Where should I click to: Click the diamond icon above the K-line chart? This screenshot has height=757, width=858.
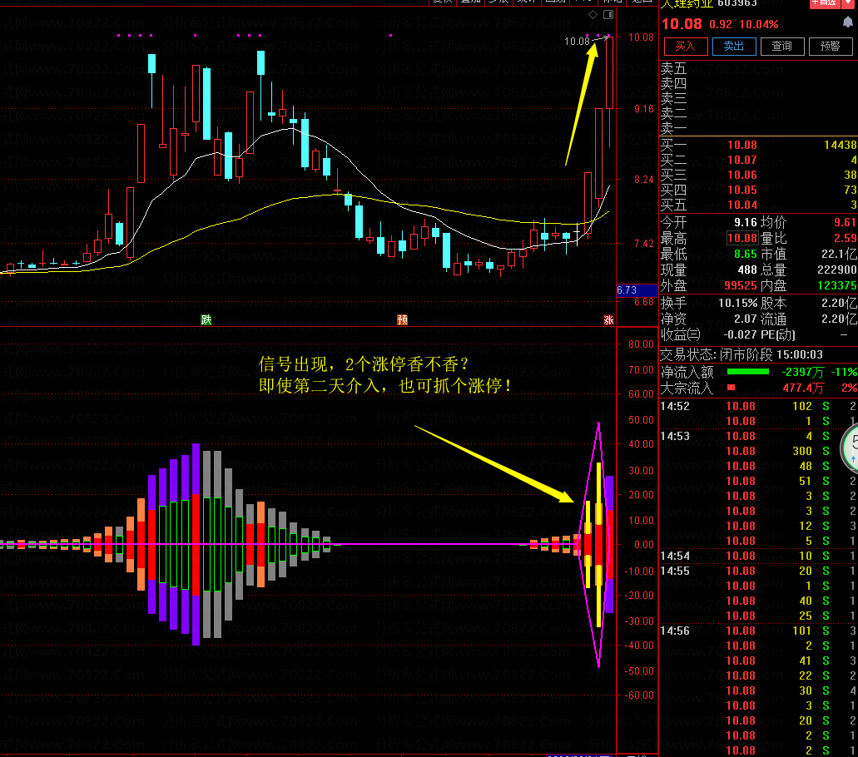(x=593, y=15)
